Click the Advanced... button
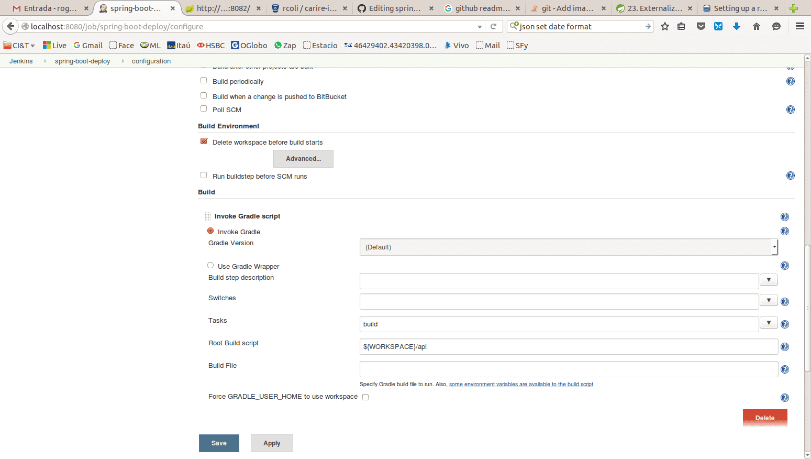 coord(303,159)
